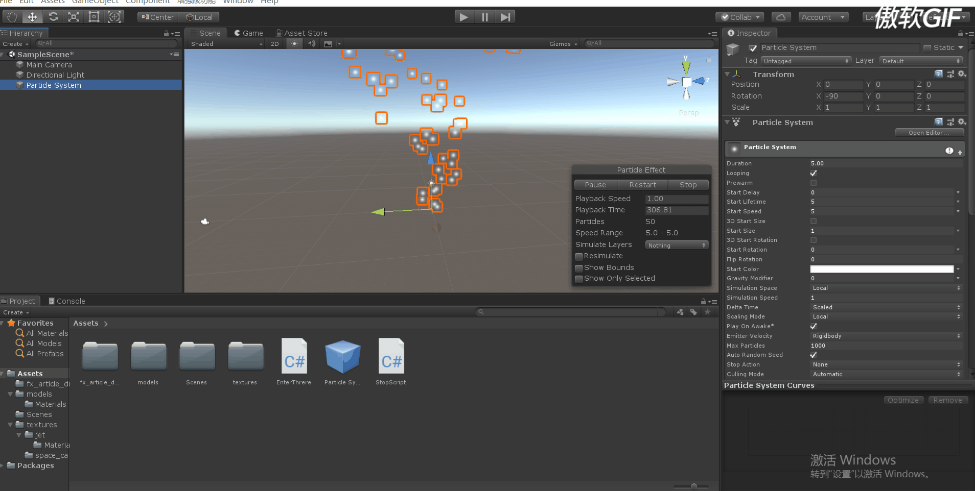Viewport: 975px width, 491px height.
Task: Click the Play button
Action: point(464,17)
